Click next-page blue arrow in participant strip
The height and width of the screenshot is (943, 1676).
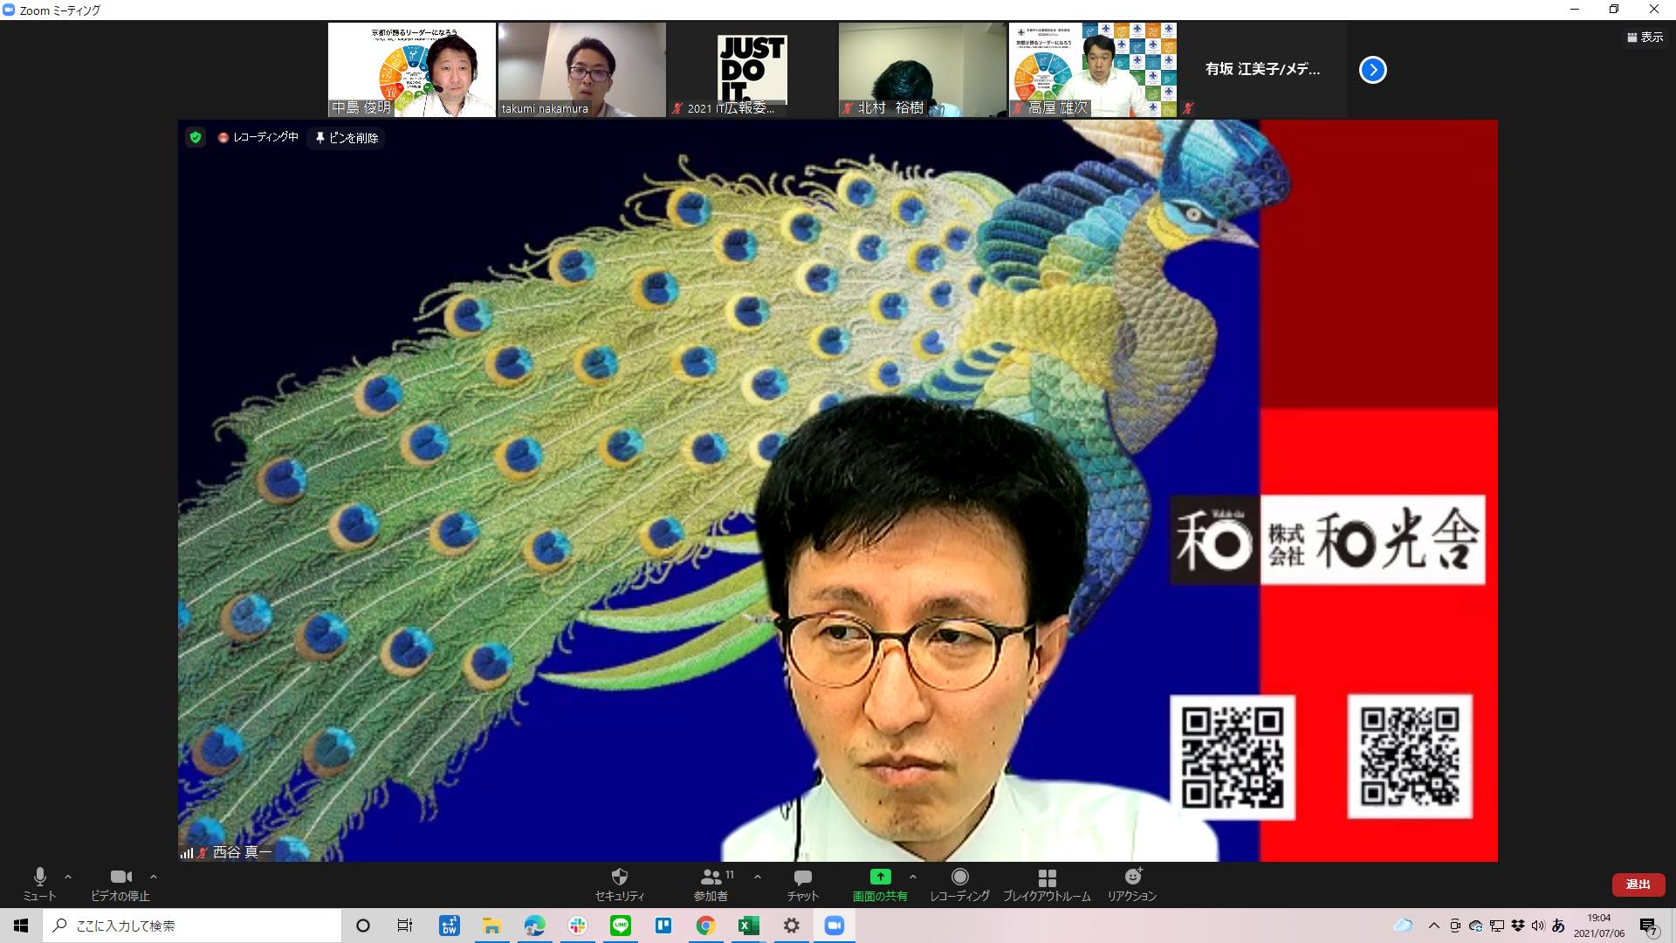[x=1373, y=70]
